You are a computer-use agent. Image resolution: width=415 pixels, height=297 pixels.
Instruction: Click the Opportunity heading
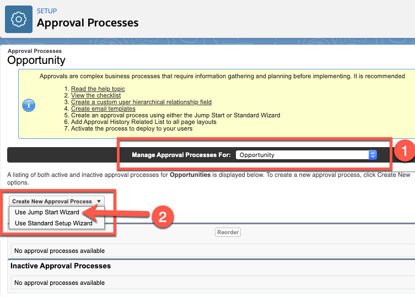click(x=36, y=60)
